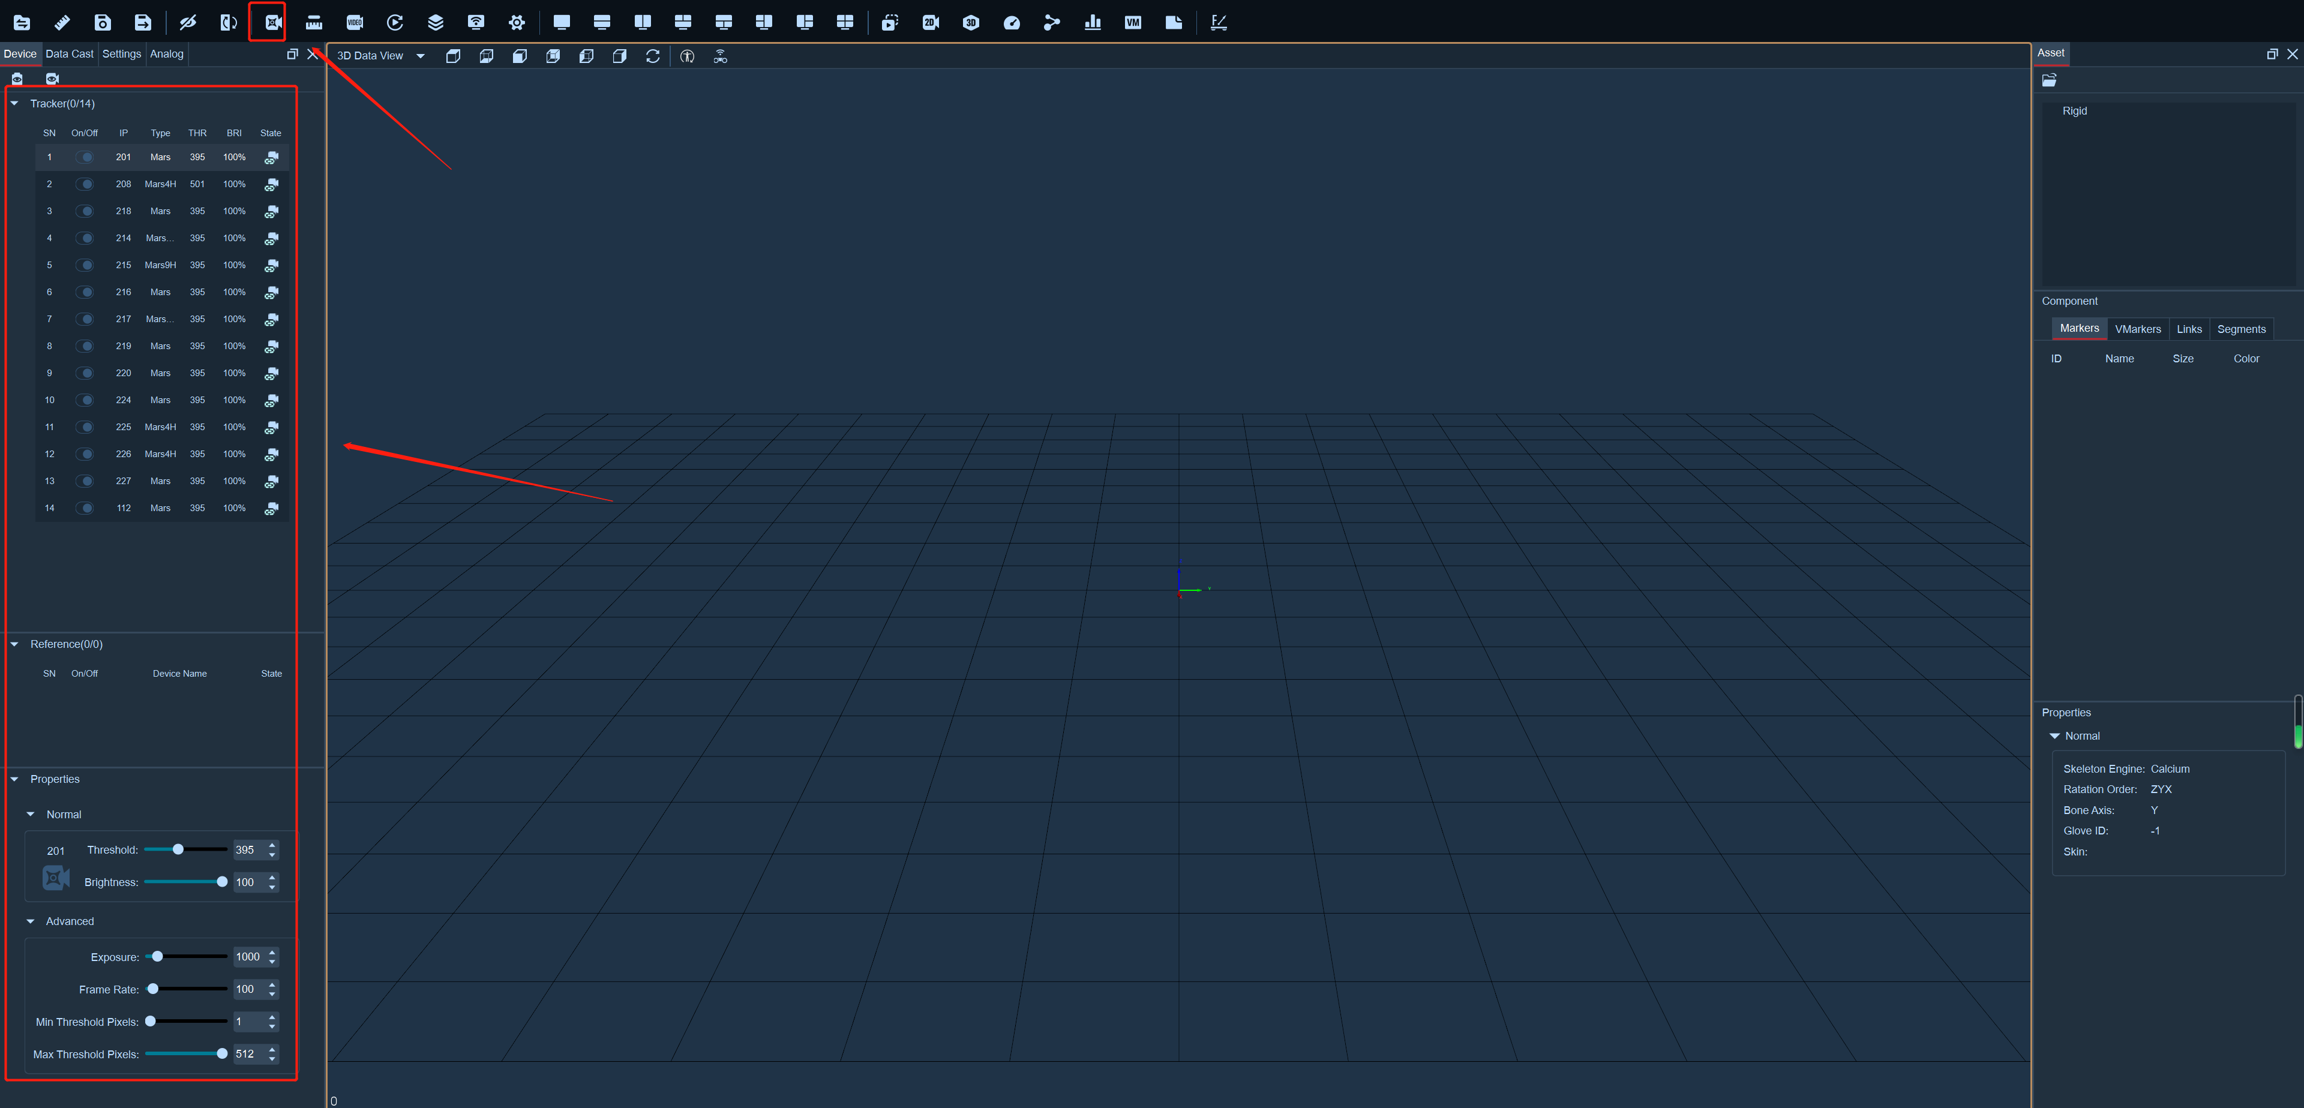Click the camera device toolbar icon
This screenshot has height=1108, width=2304.
272,22
